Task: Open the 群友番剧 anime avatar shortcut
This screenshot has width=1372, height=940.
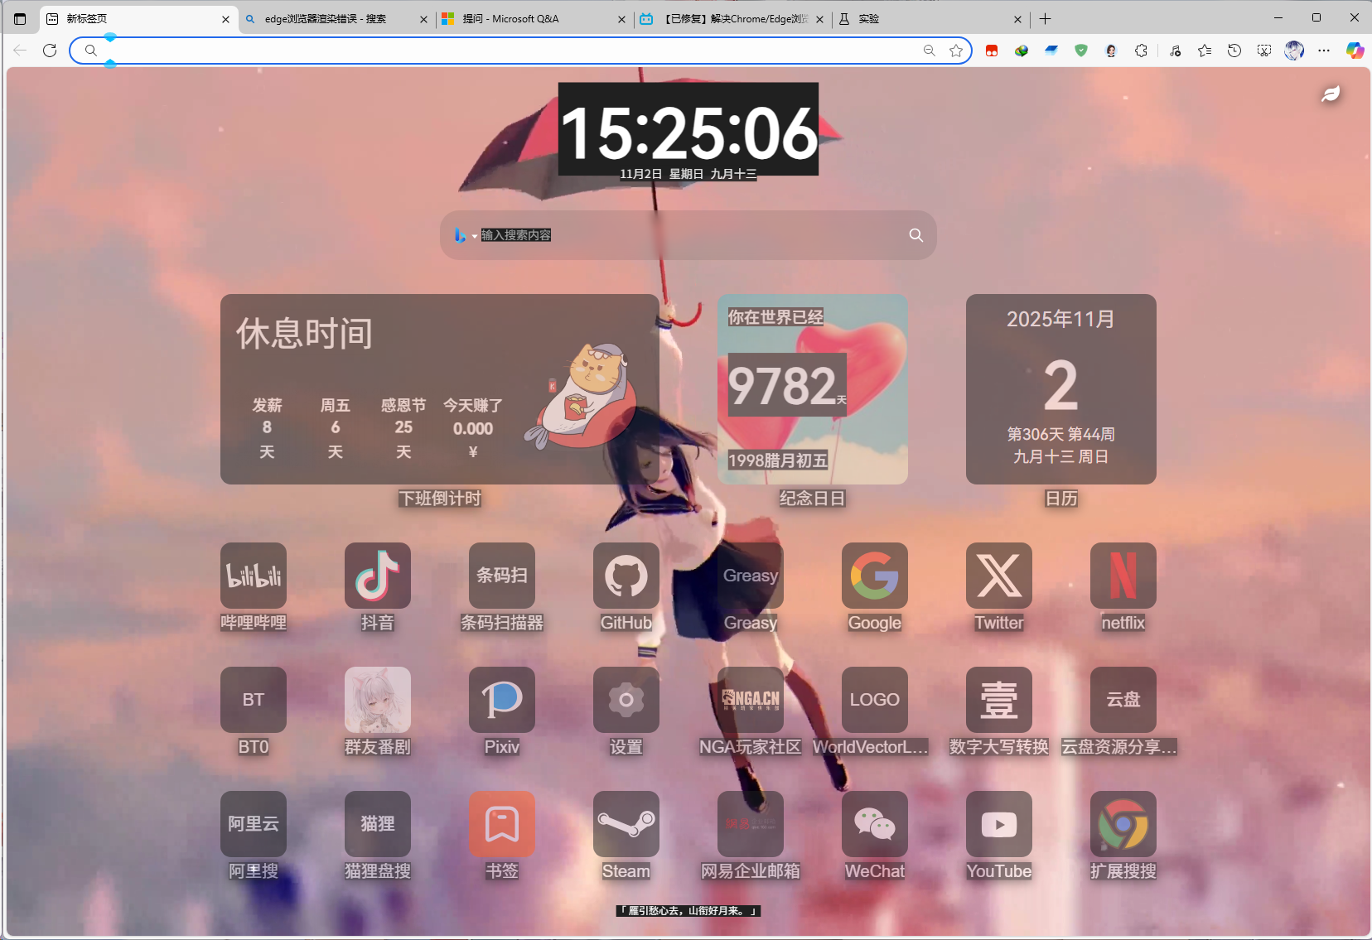Action: point(378,700)
